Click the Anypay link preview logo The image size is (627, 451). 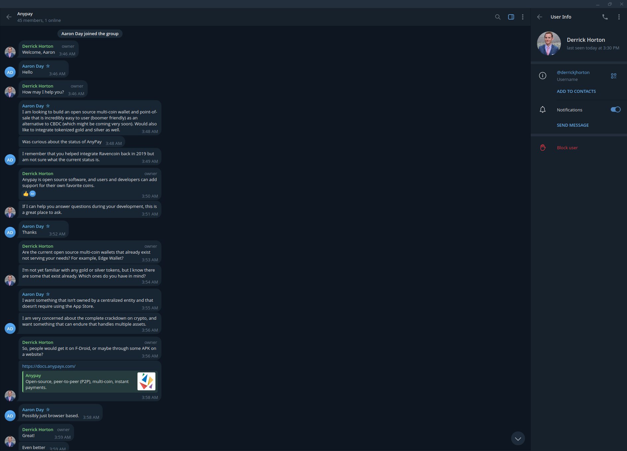tap(146, 381)
